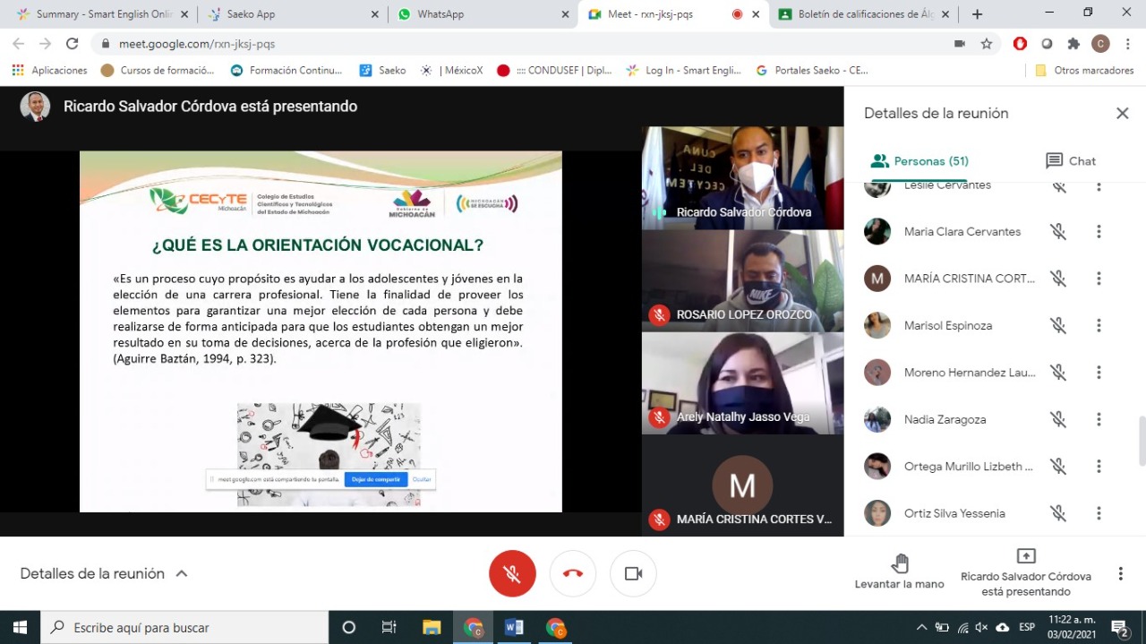This screenshot has height=644, width=1146.
Task: Show hidden system tray icons chevron
Action: pyautogui.click(x=920, y=627)
